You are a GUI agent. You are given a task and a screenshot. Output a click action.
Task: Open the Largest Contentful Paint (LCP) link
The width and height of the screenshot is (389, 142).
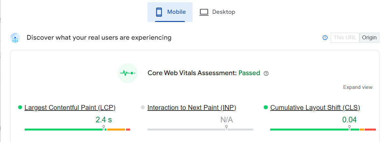70,108
